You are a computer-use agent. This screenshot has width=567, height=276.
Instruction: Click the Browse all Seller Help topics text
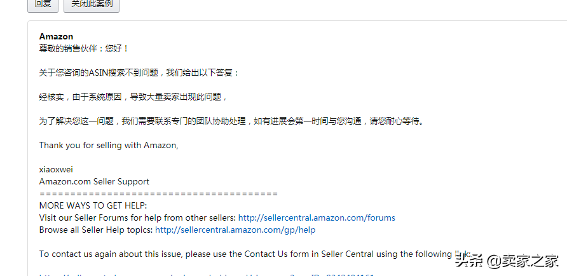click(x=96, y=230)
